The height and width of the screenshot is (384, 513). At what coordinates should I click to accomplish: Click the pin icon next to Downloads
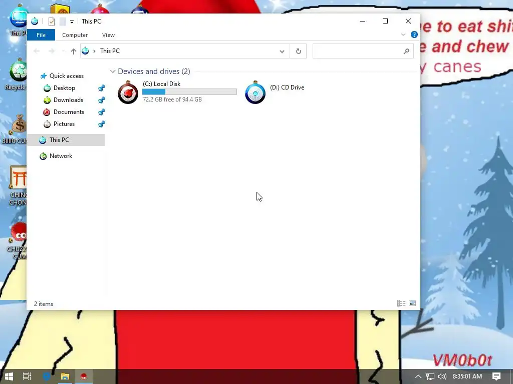click(102, 100)
